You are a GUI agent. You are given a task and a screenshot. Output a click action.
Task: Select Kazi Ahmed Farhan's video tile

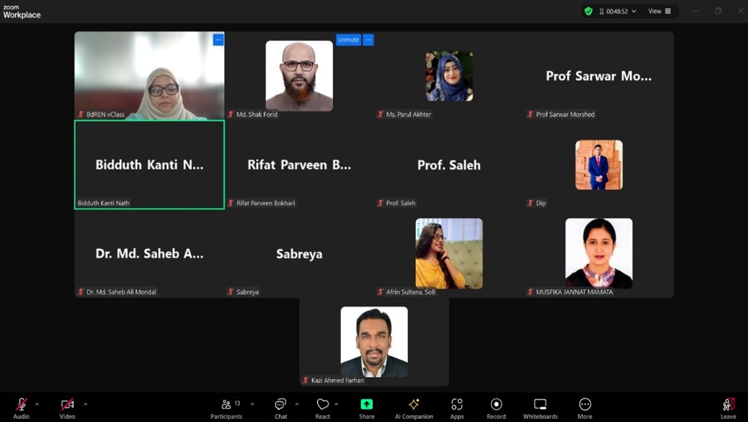click(374, 343)
